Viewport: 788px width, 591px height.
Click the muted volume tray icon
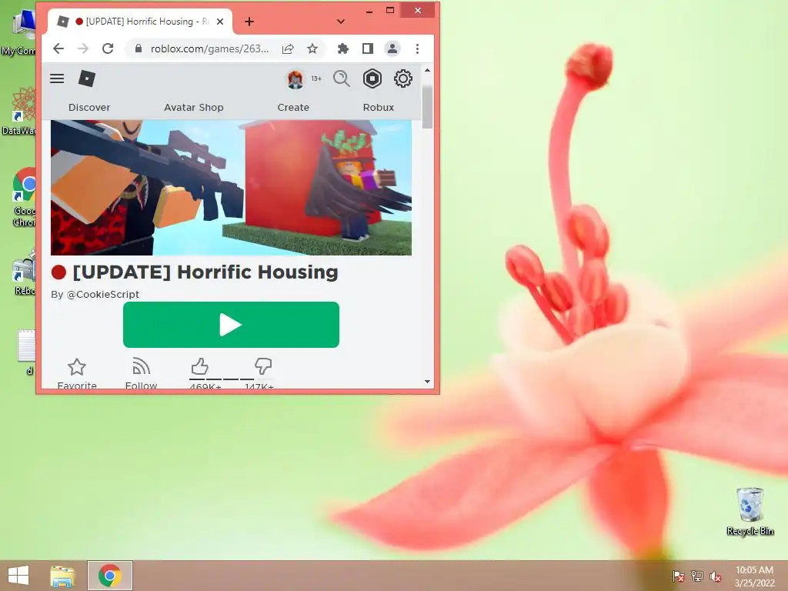point(715,576)
